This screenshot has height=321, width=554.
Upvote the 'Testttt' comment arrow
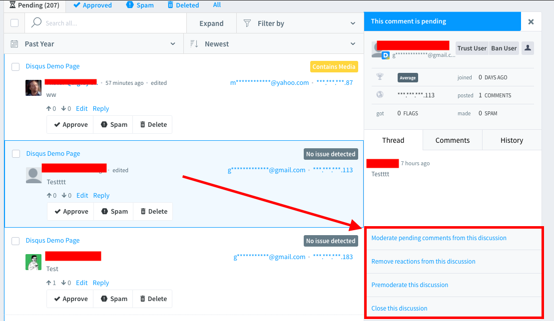tap(49, 196)
